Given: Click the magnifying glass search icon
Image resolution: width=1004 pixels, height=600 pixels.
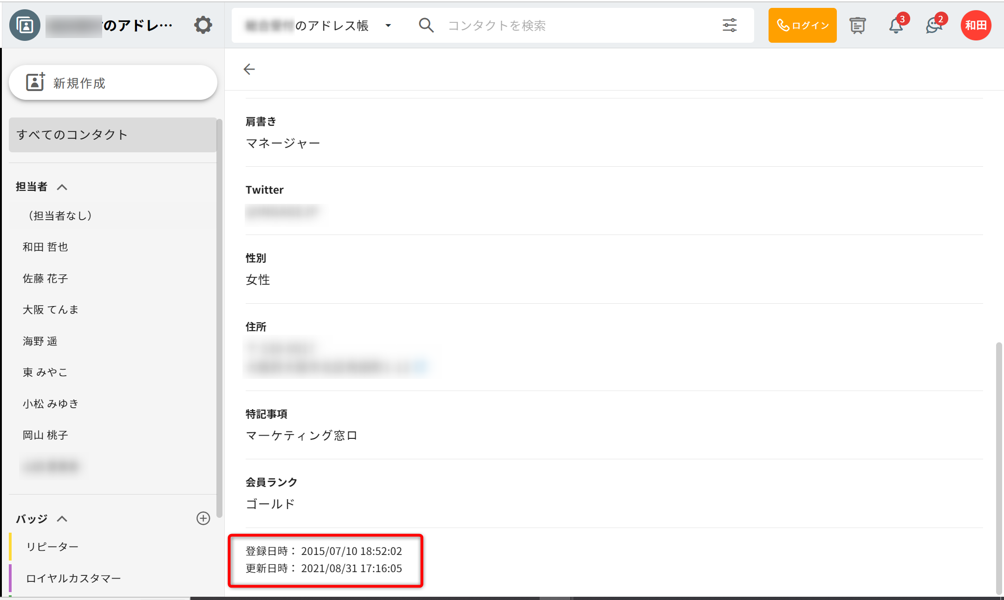Looking at the screenshot, I should 426,25.
